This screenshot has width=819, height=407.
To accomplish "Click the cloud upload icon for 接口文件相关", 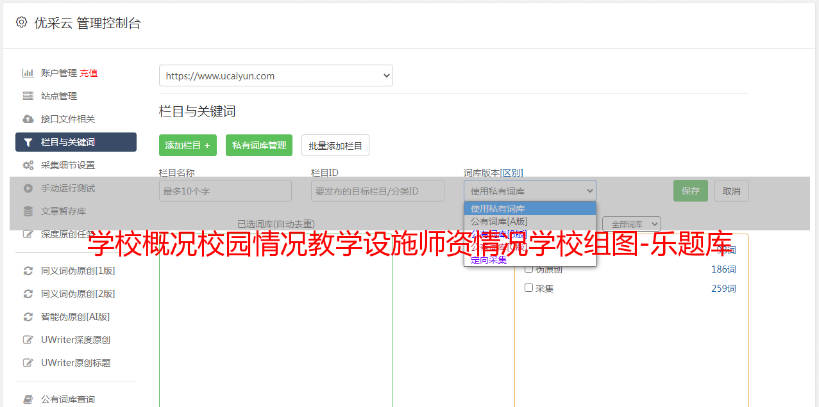I will [28, 119].
